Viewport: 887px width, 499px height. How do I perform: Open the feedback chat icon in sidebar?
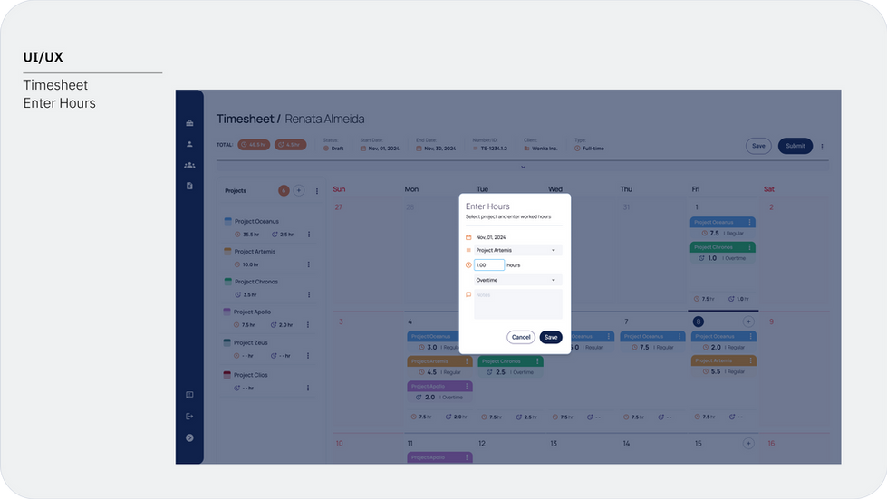click(189, 395)
